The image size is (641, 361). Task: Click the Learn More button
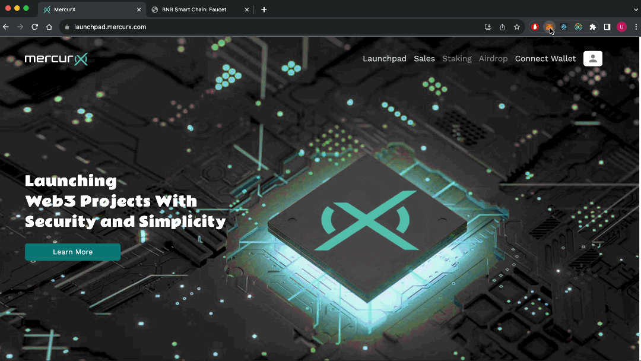73,252
